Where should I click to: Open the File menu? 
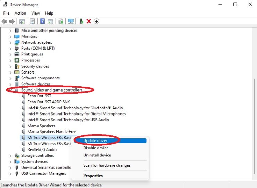(x=6, y=13)
